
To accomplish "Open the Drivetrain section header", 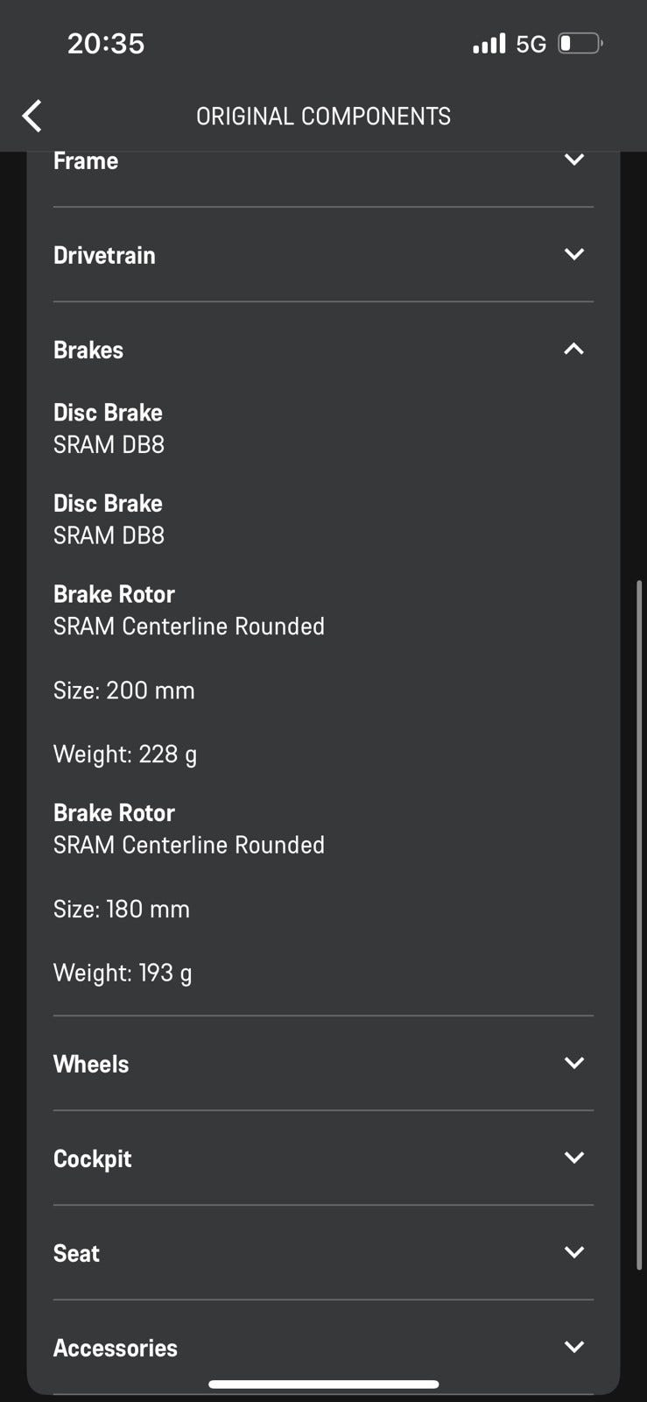I will pyautogui.click(x=104, y=255).
